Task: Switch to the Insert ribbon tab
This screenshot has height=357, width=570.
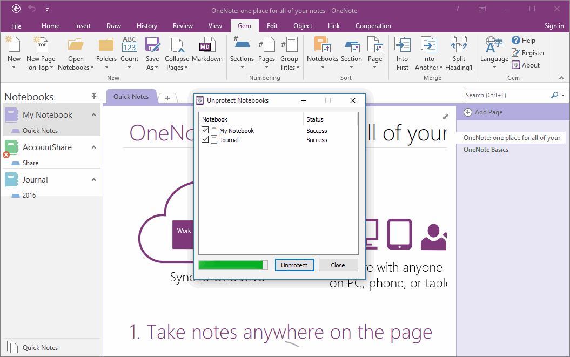Action: [x=83, y=26]
